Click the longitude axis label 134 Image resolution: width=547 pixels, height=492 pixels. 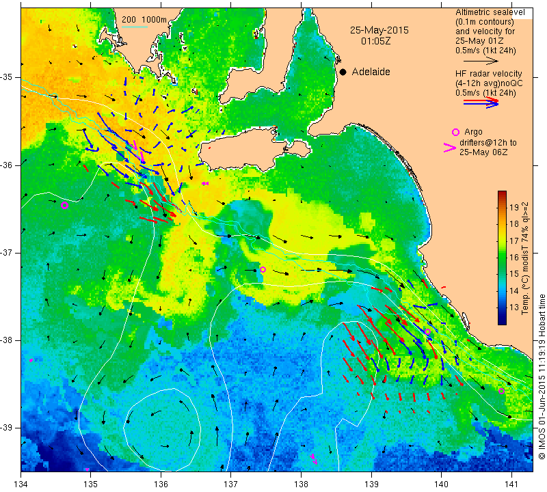click(x=21, y=484)
